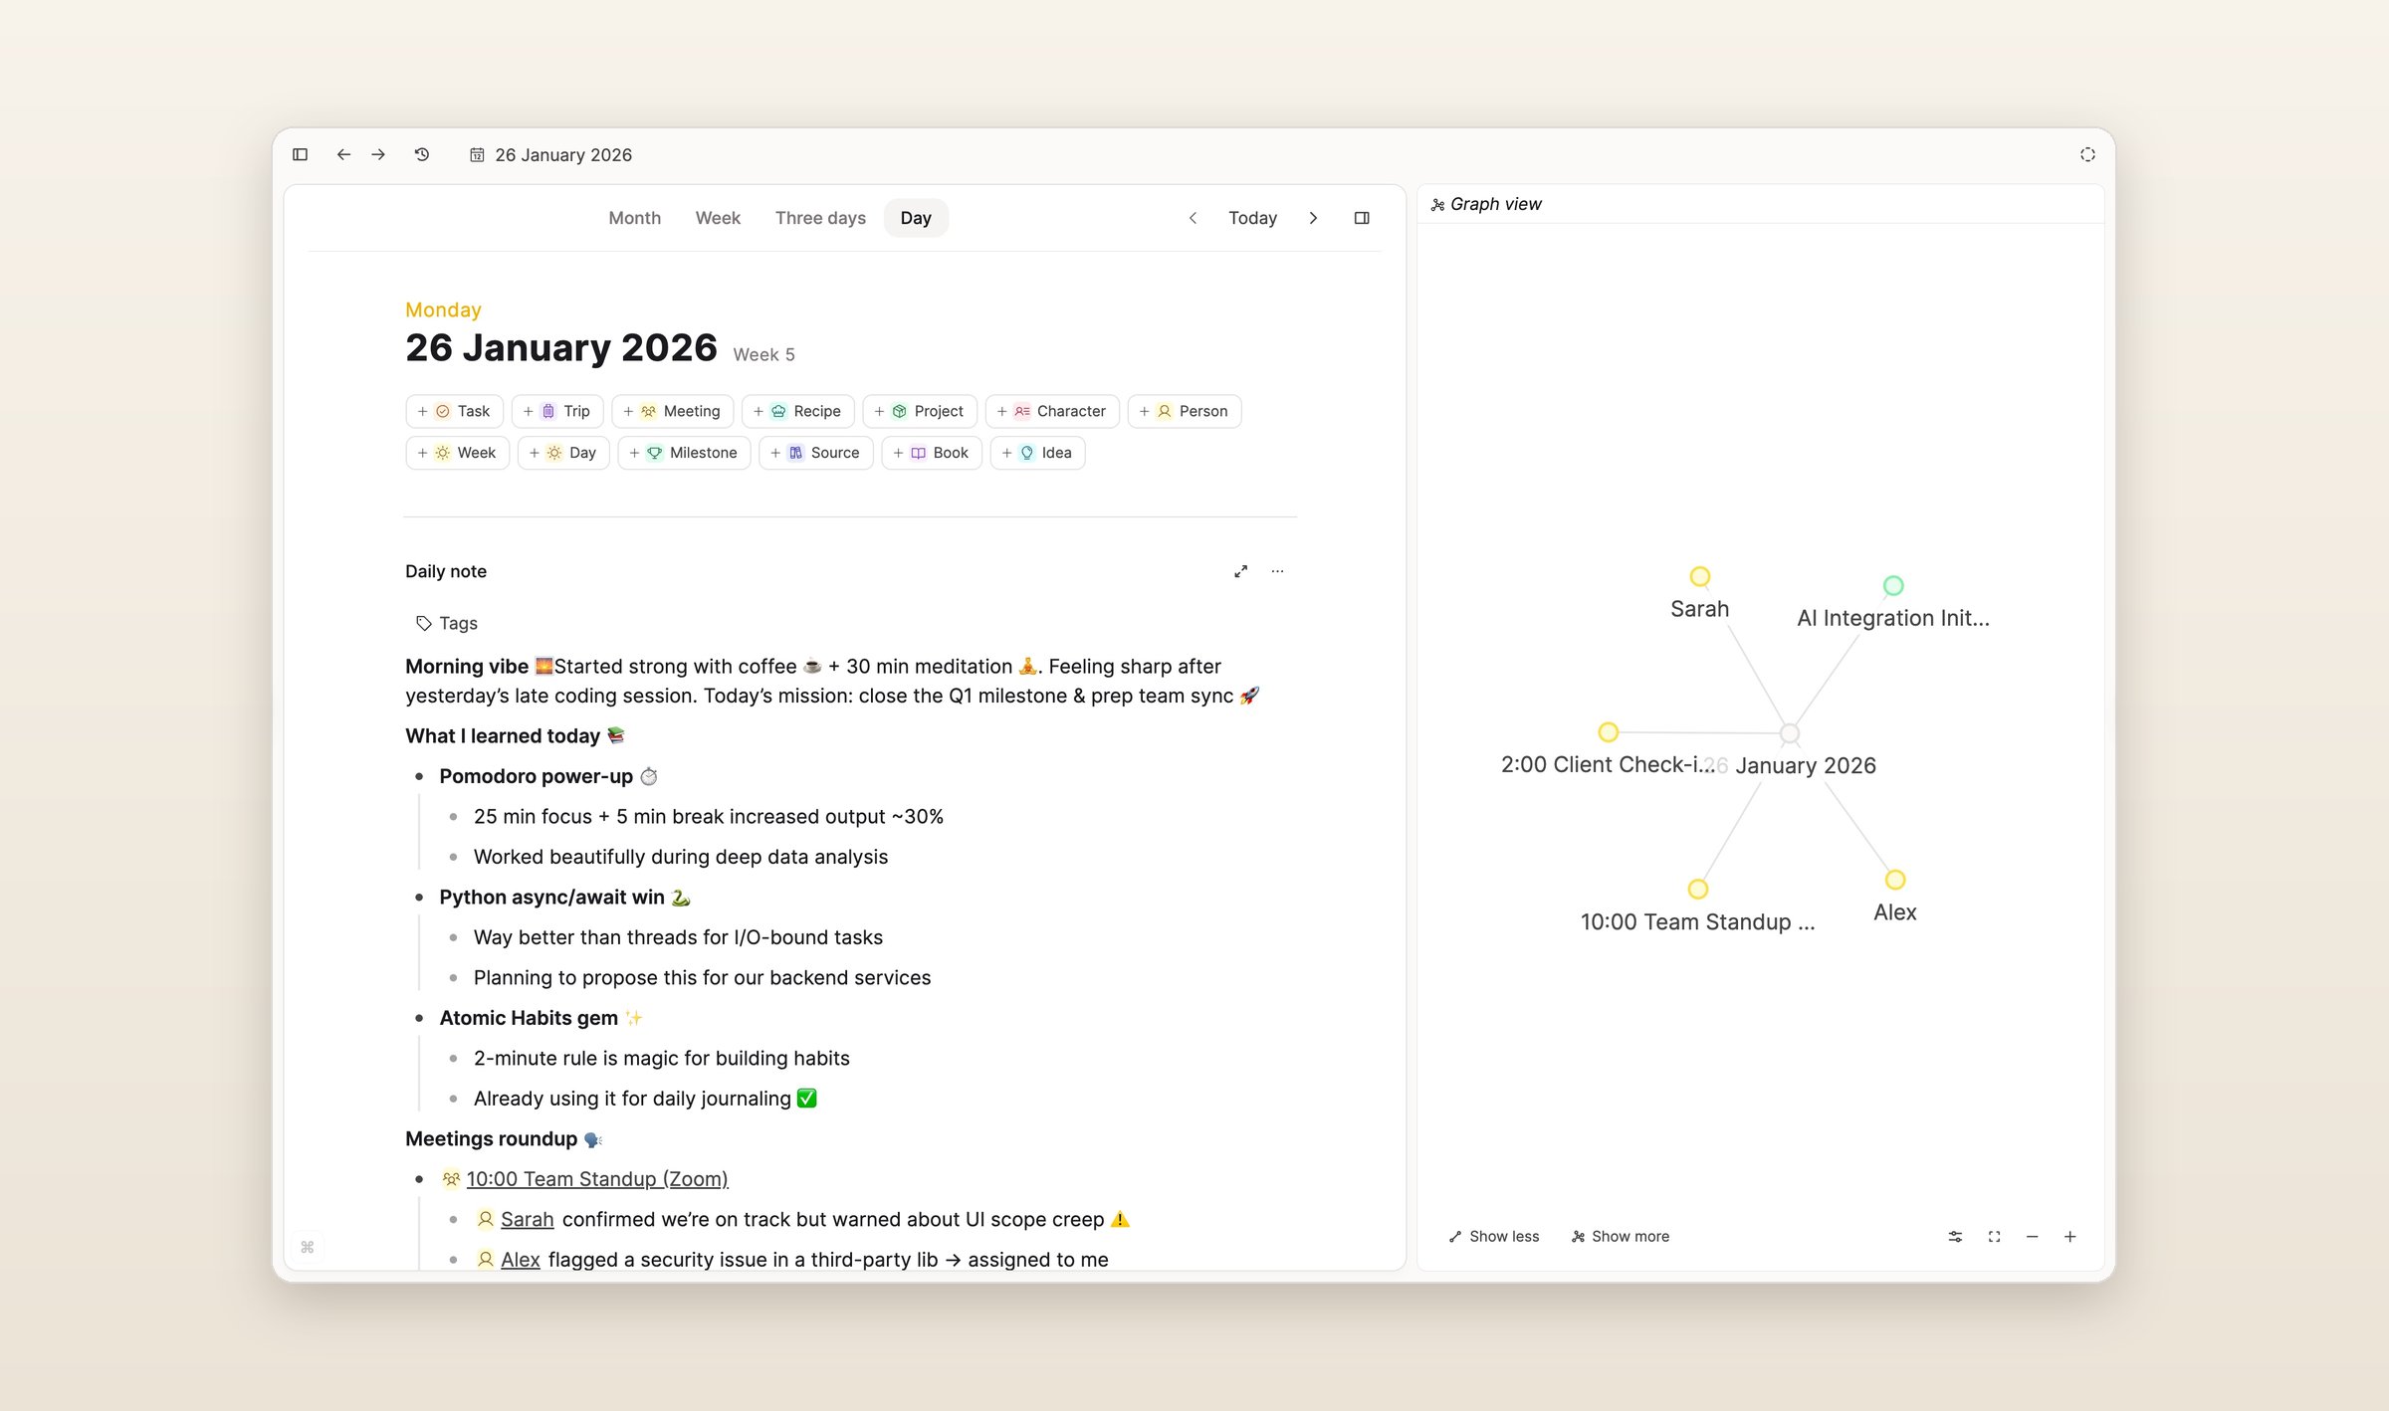Screen dimensions: 2389x1411
Task: Go to the previous day chevron
Action: tap(1193, 218)
